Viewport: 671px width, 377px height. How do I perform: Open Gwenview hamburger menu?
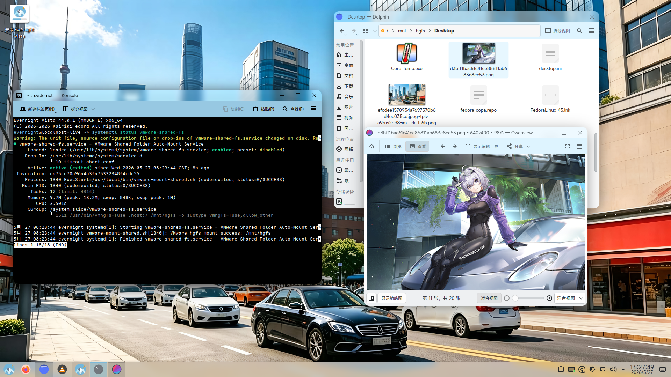(x=579, y=147)
